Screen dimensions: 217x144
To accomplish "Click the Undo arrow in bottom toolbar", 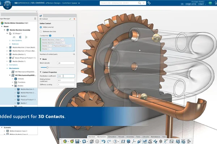I will pos(103,141).
